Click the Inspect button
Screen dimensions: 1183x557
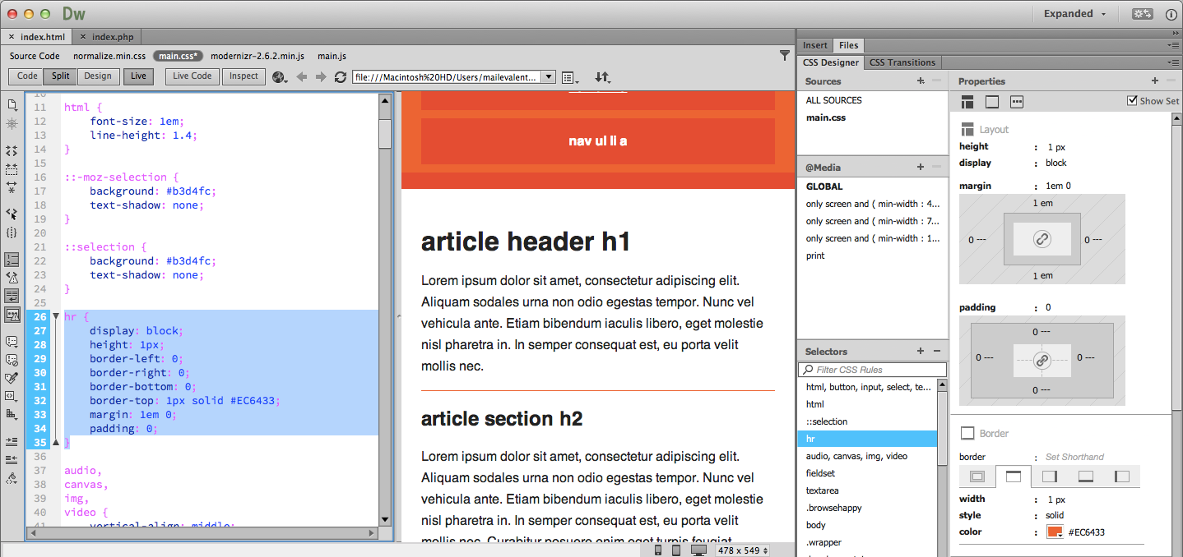pyautogui.click(x=243, y=76)
